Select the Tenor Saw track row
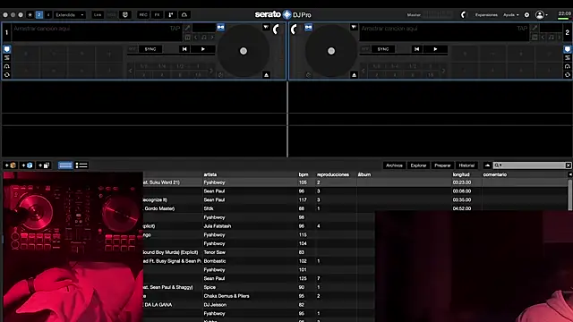This screenshot has height=322, width=573. (259, 252)
